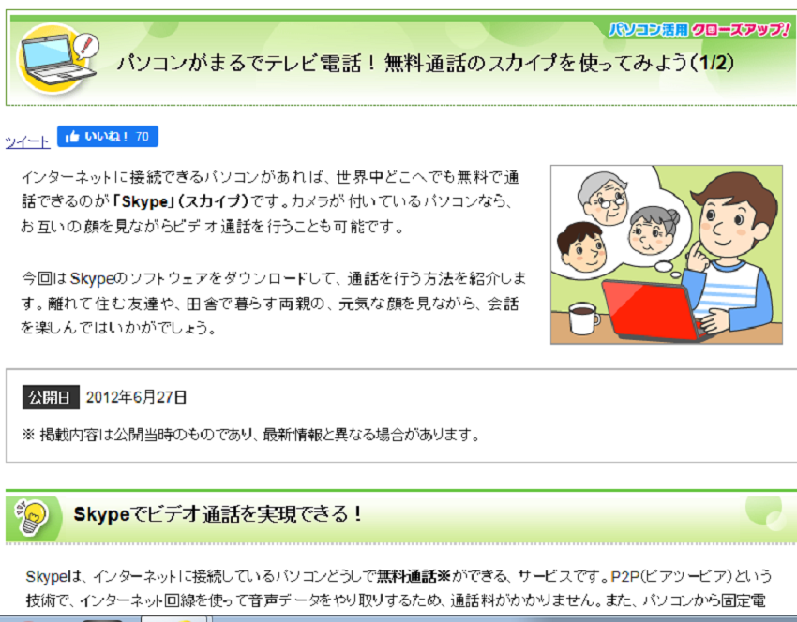Viewport: 797px width, 622px height.
Task: Click the パソコン活用 クローズアップ! banner logo
Action: point(699,30)
